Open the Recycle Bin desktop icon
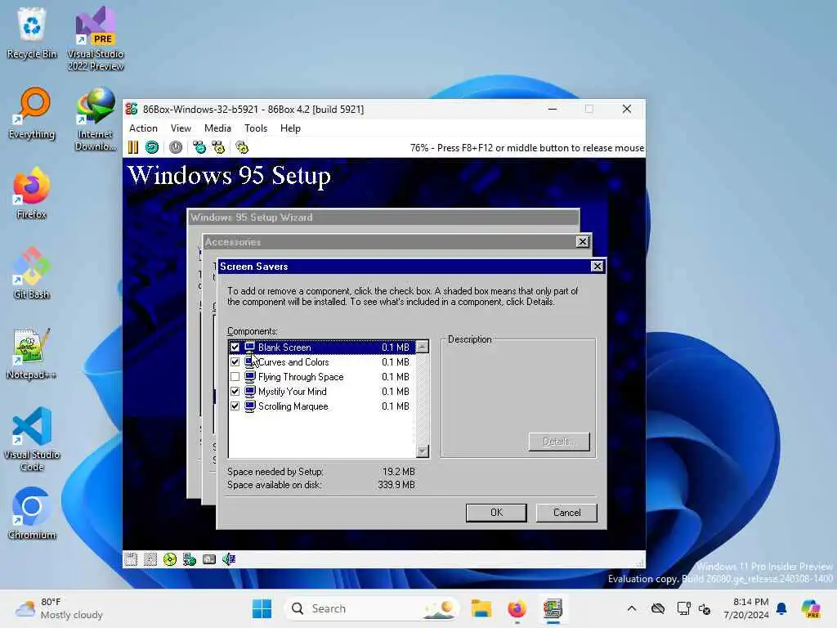837x628 pixels. tap(32, 33)
